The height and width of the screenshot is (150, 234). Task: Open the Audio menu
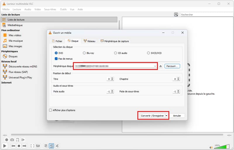(28, 9)
